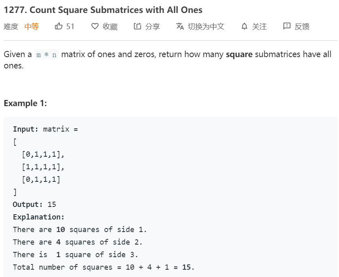
Task: Click the problem title 1277 heading
Action: click(x=103, y=10)
